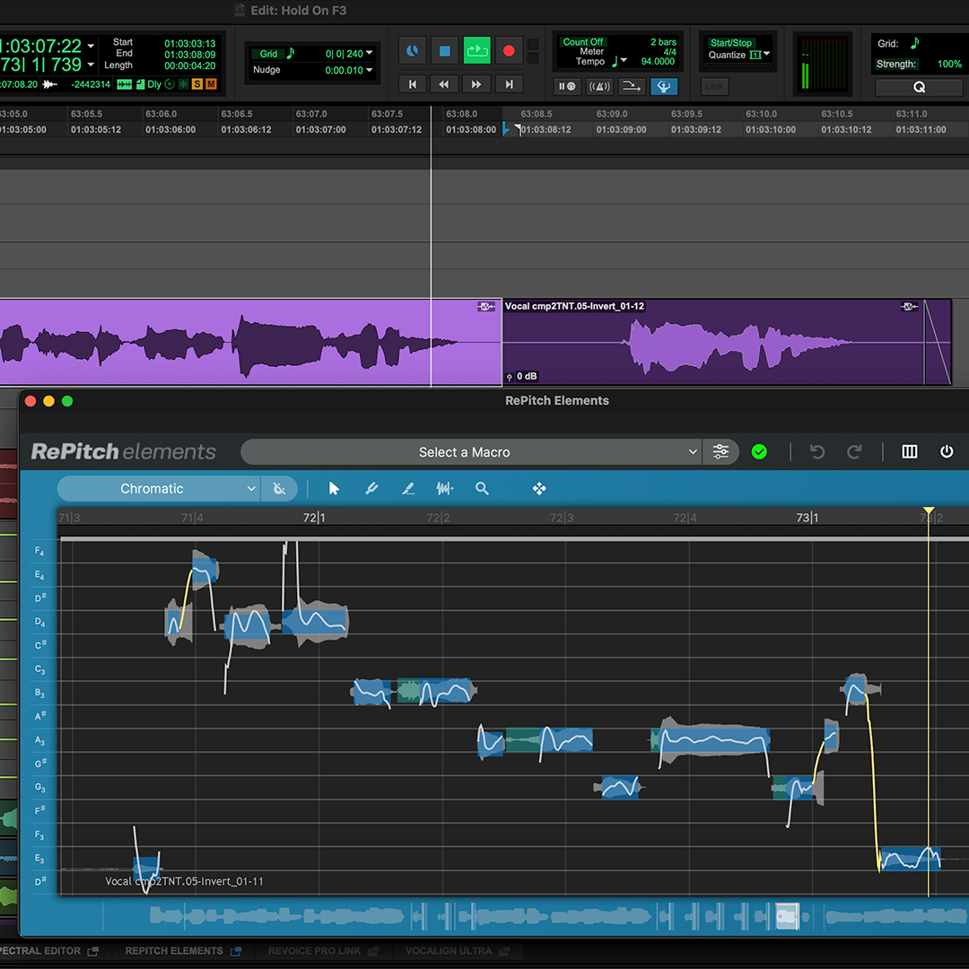Click the Strength label
Viewport: 969px width, 969px height.
[x=895, y=65]
